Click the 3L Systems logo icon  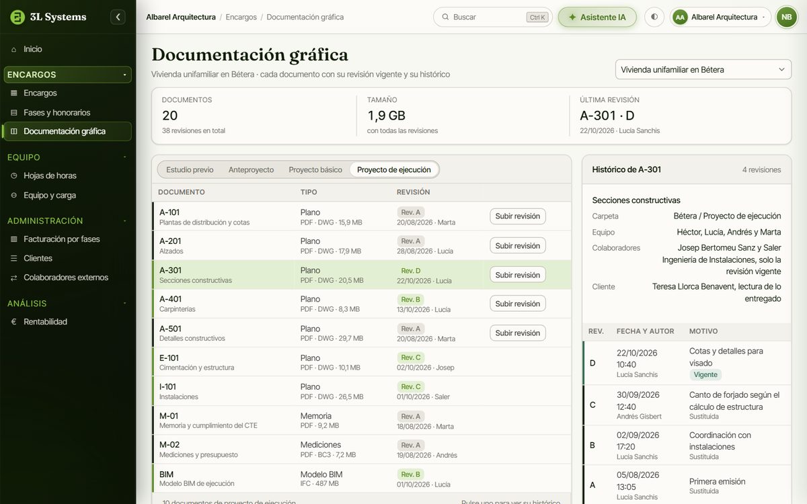click(17, 17)
